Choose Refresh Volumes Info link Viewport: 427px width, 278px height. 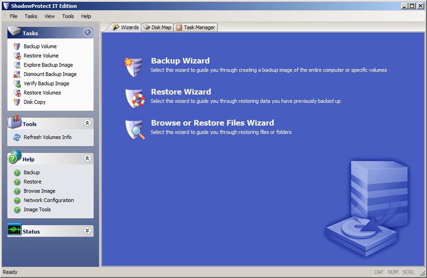[x=47, y=137]
